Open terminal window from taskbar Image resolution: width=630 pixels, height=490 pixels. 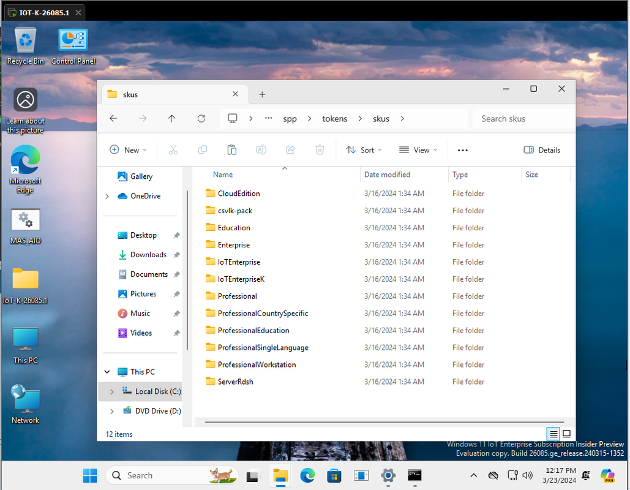[x=414, y=475]
